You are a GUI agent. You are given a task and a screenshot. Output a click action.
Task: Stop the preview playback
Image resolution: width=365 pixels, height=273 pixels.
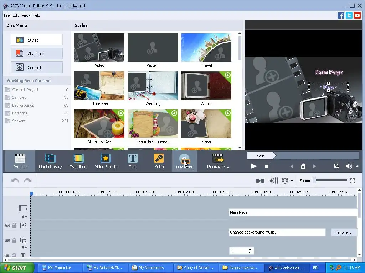[x=267, y=166]
